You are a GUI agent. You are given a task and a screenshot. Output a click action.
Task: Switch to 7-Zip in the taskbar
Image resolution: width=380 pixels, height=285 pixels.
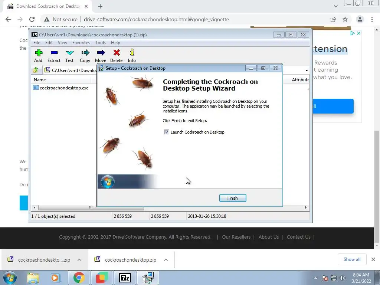click(125, 278)
